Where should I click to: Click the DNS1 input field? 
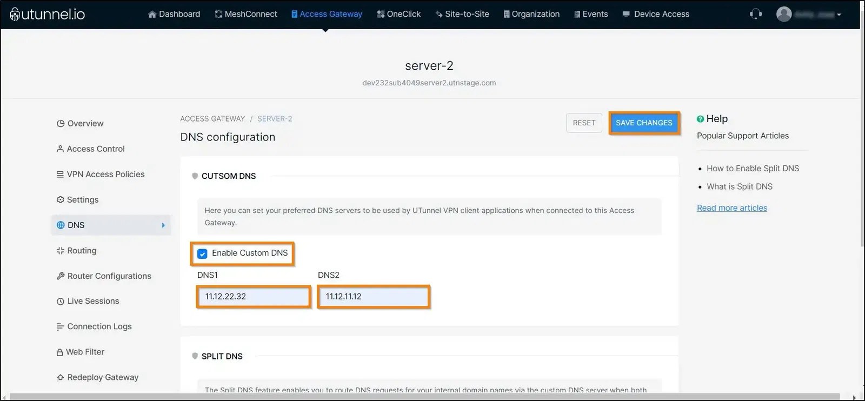pyautogui.click(x=254, y=297)
